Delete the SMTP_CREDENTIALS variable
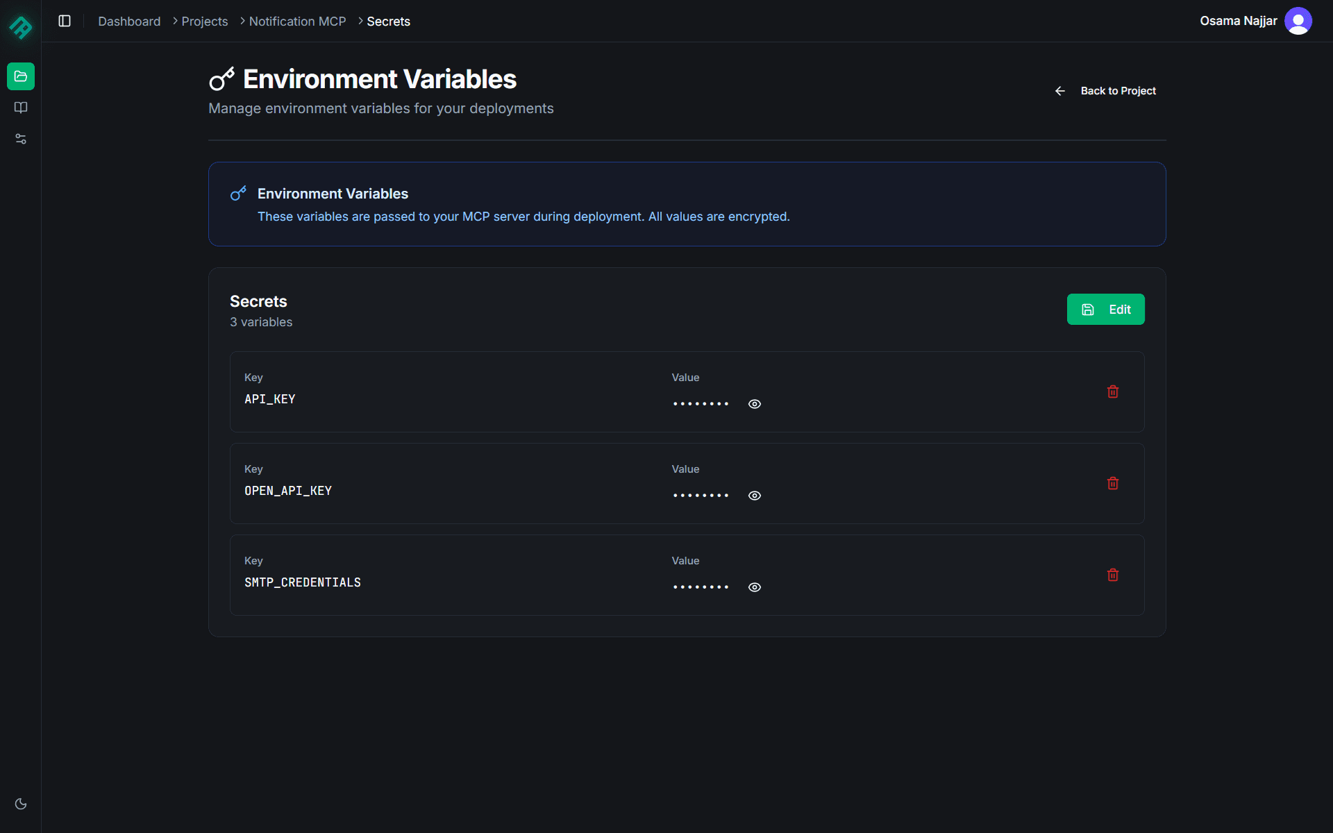Viewport: 1333px width, 833px height. click(1113, 575)
